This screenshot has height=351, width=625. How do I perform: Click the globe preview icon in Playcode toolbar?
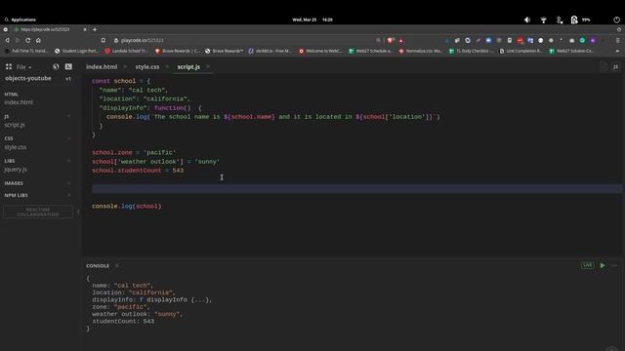[56, 67]
